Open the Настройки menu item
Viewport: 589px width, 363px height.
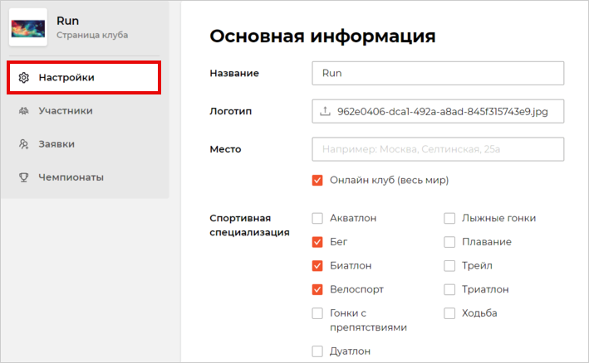(84, 78)
